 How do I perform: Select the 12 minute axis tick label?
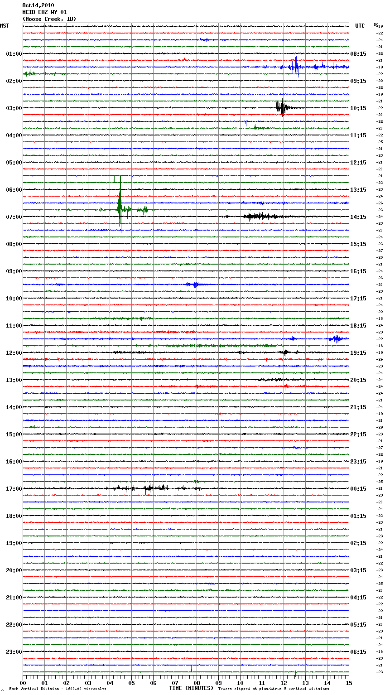284,683
